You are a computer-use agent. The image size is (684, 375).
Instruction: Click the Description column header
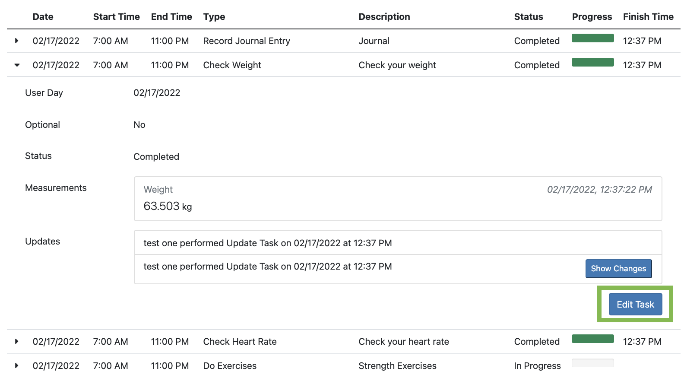pyautogui.click(x=384, y=17)
